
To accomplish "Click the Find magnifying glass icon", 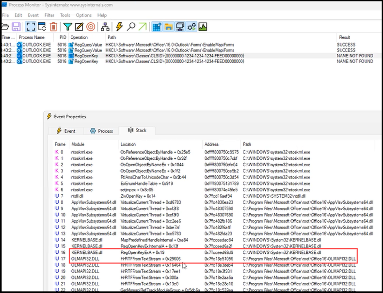I will (131, 26).
